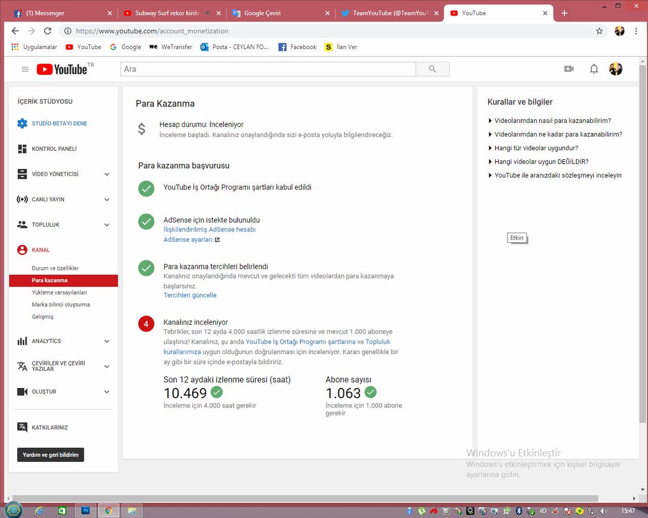Screen dimensions: 648x518
Task: Expand 'Hangi videolar uygun DEĞİLDİR?'
Action: [x=538, y=161]
